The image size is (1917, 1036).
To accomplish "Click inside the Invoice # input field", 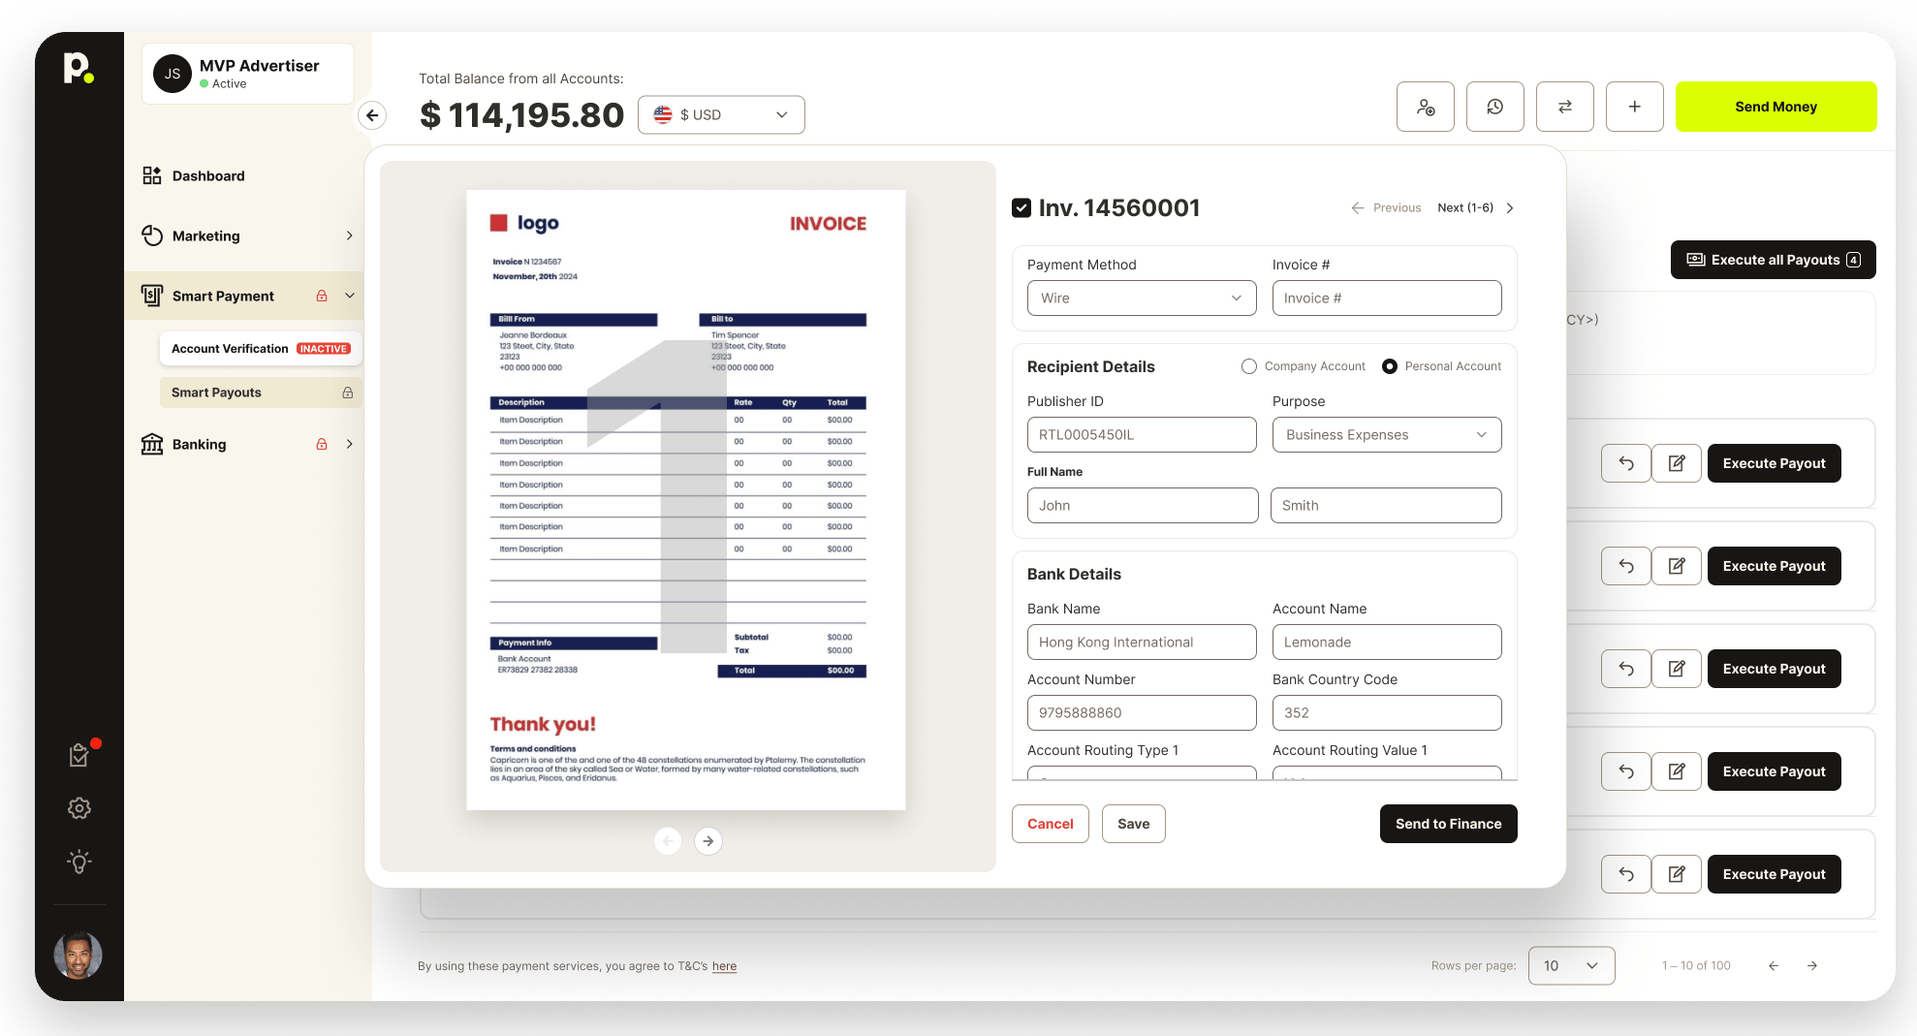I will (1386, 298).
